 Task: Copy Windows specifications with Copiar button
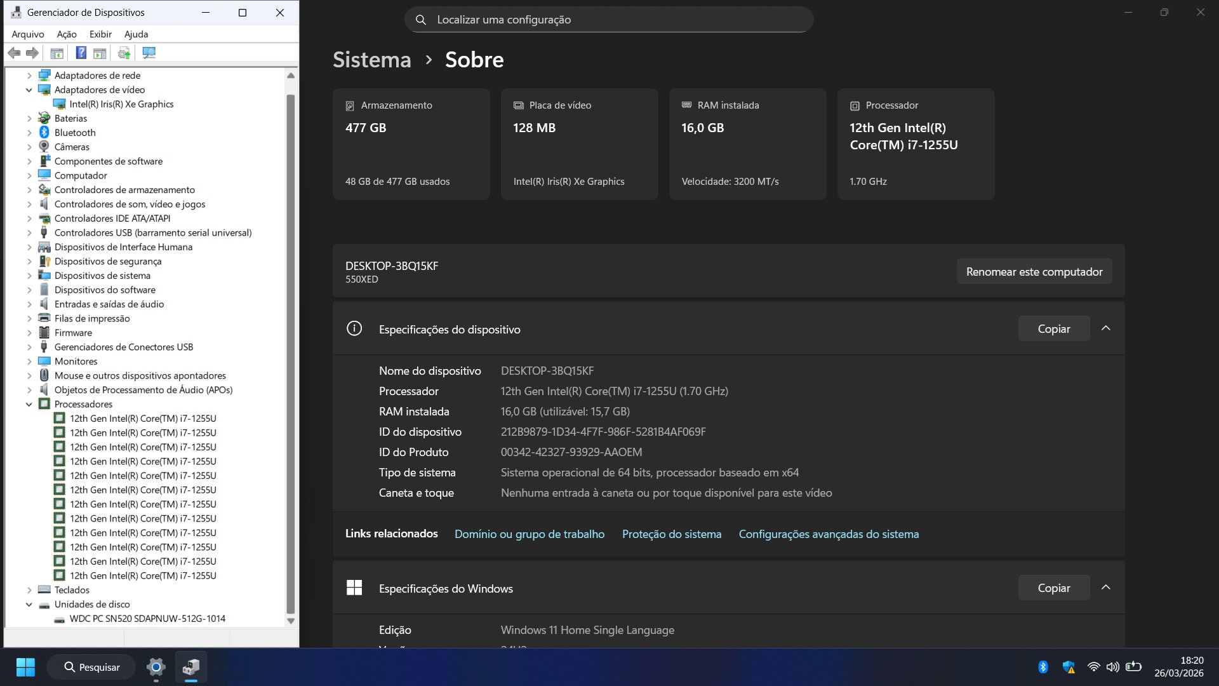coord(1054,588)
